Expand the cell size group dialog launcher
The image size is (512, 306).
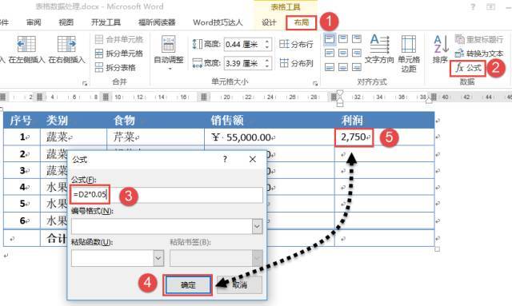[315, 84]
